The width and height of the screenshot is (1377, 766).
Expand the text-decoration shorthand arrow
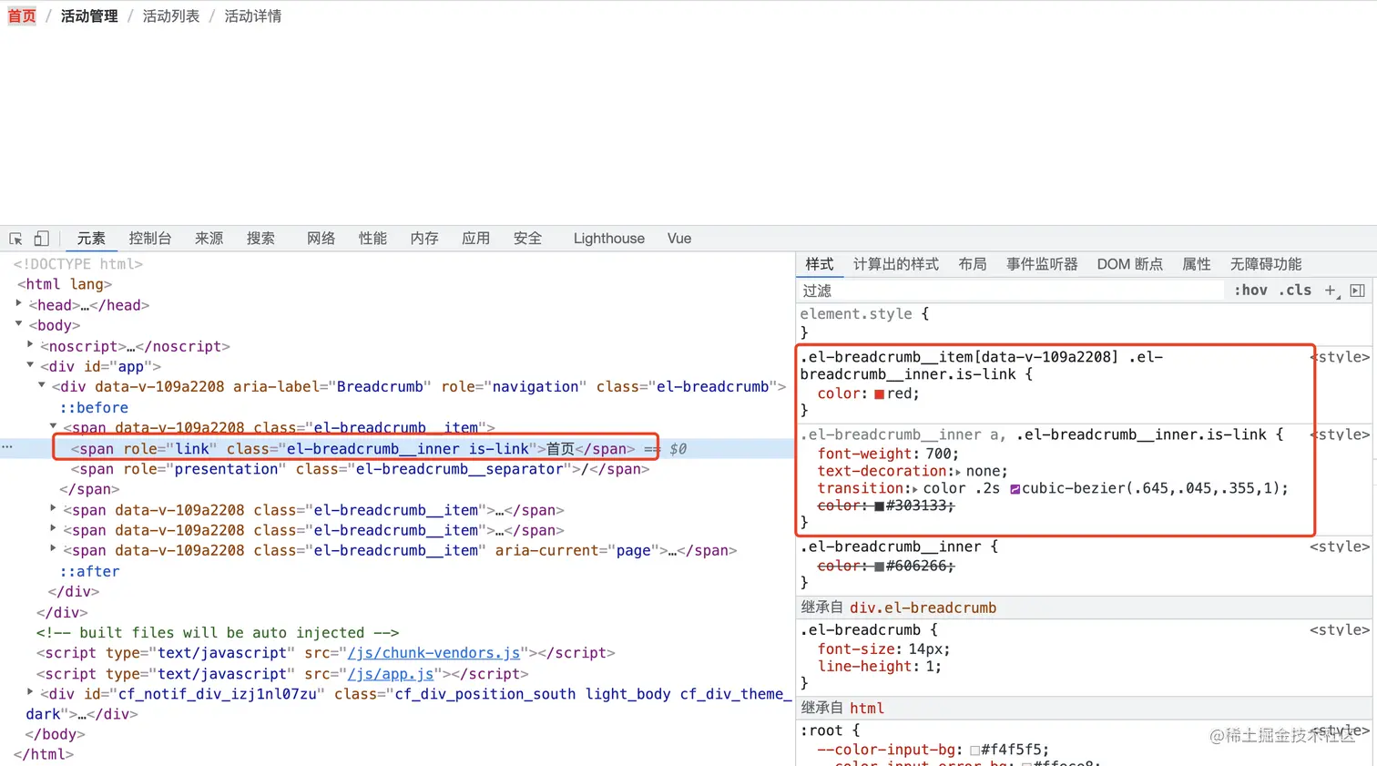click(957, 472)
